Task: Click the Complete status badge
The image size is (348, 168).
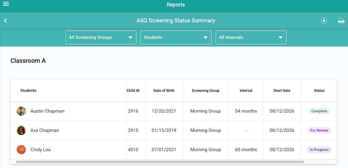Action: pyautogui.click(x=319, y=111)
